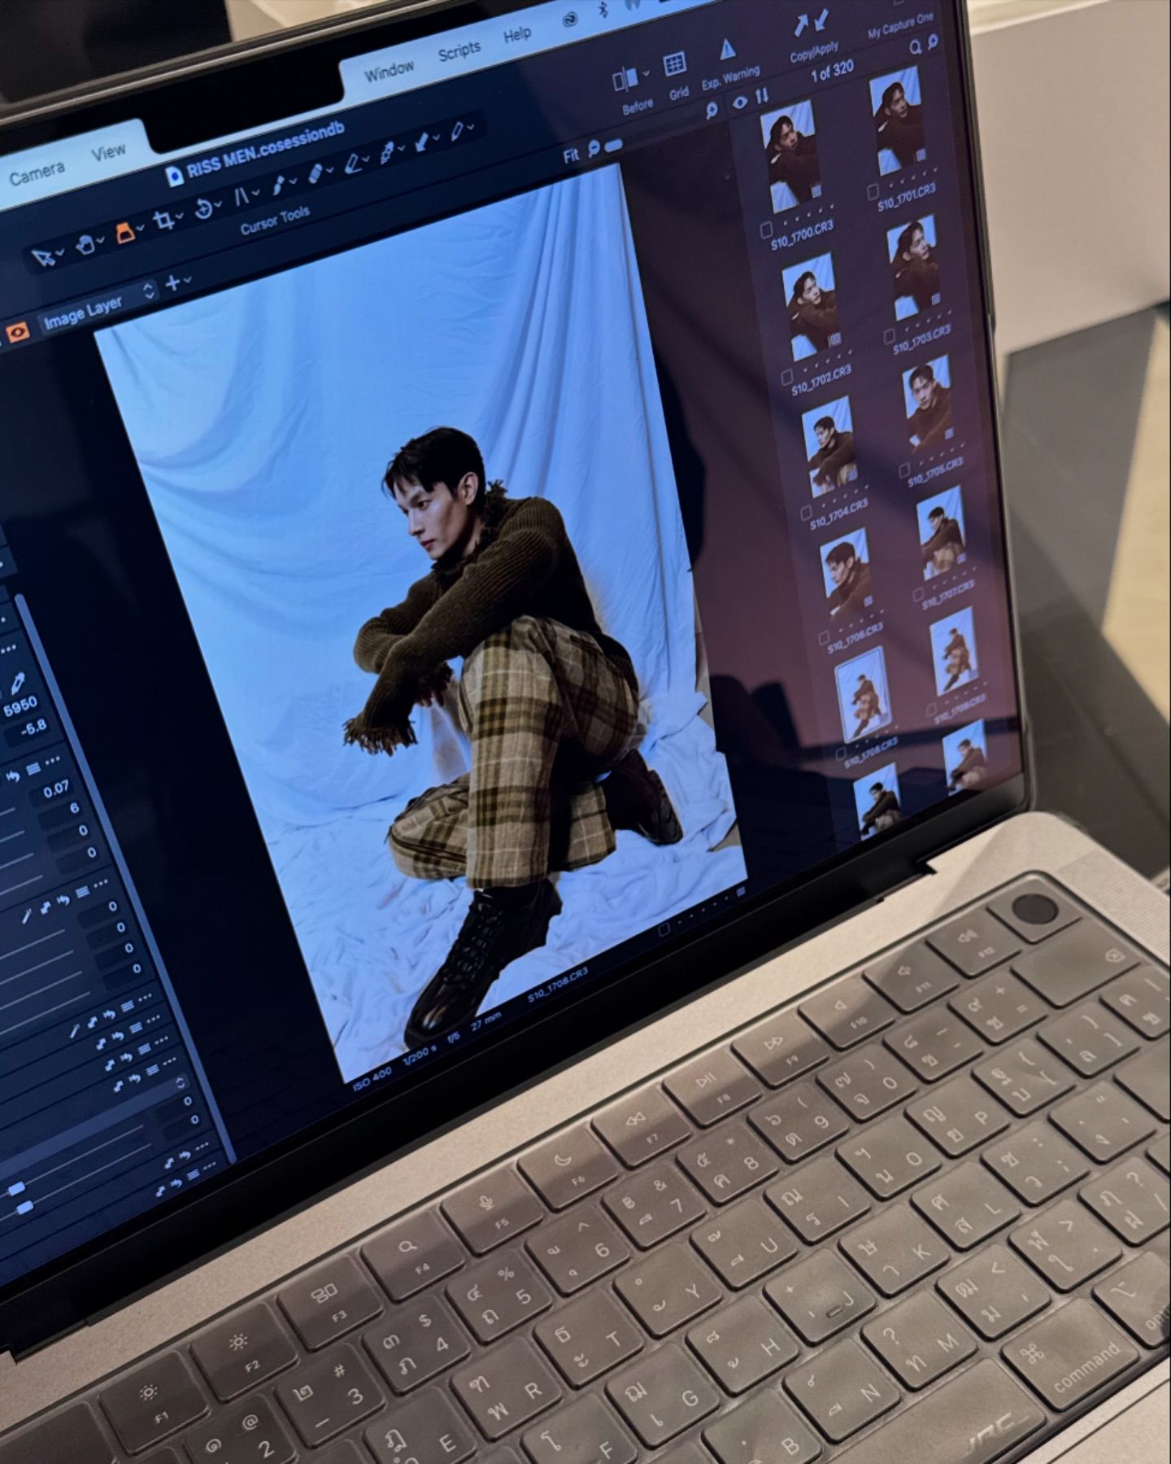Click the Copy/Apply arrows icon
1171x1464 pixels.
tap(811, 24)
